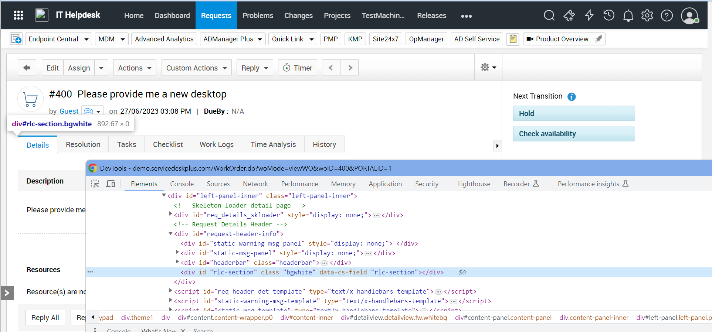Viewport: 712px width, 332px height.
Task: Start the Timer for this request
Action: [298, 68]
